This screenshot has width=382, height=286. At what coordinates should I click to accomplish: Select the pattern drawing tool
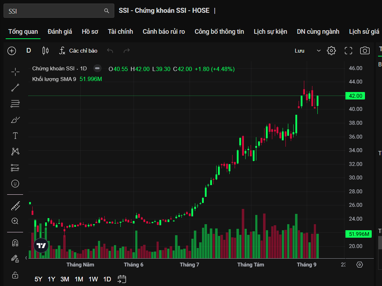pos(15,151)
